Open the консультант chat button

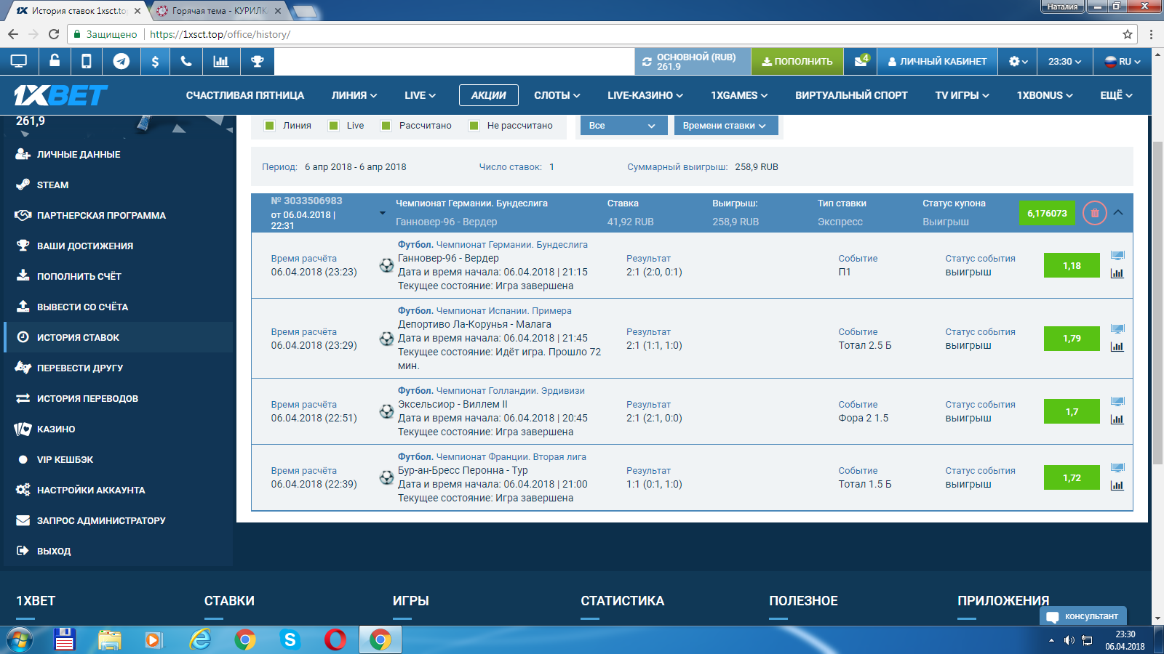coord(1083,616)
